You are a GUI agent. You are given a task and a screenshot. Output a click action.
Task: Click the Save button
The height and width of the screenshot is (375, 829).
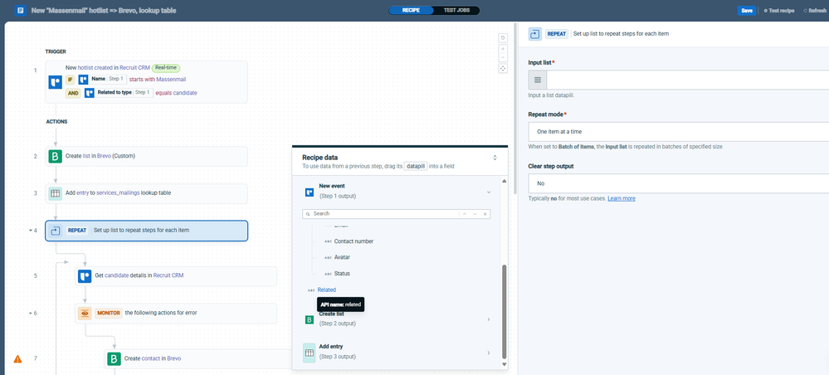[x=747, y=11]
